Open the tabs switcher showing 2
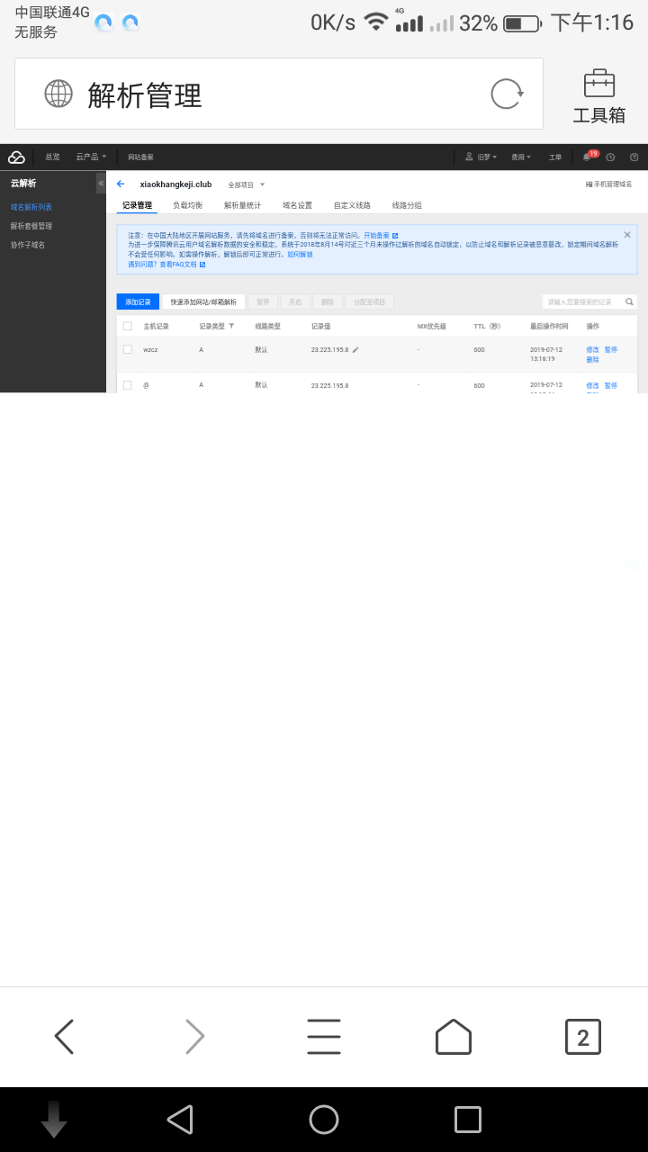Screen dimensions: 648x1152 point(582,1037)
